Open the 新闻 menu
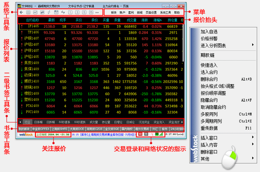260x172 pixels. tap(140, 13)
